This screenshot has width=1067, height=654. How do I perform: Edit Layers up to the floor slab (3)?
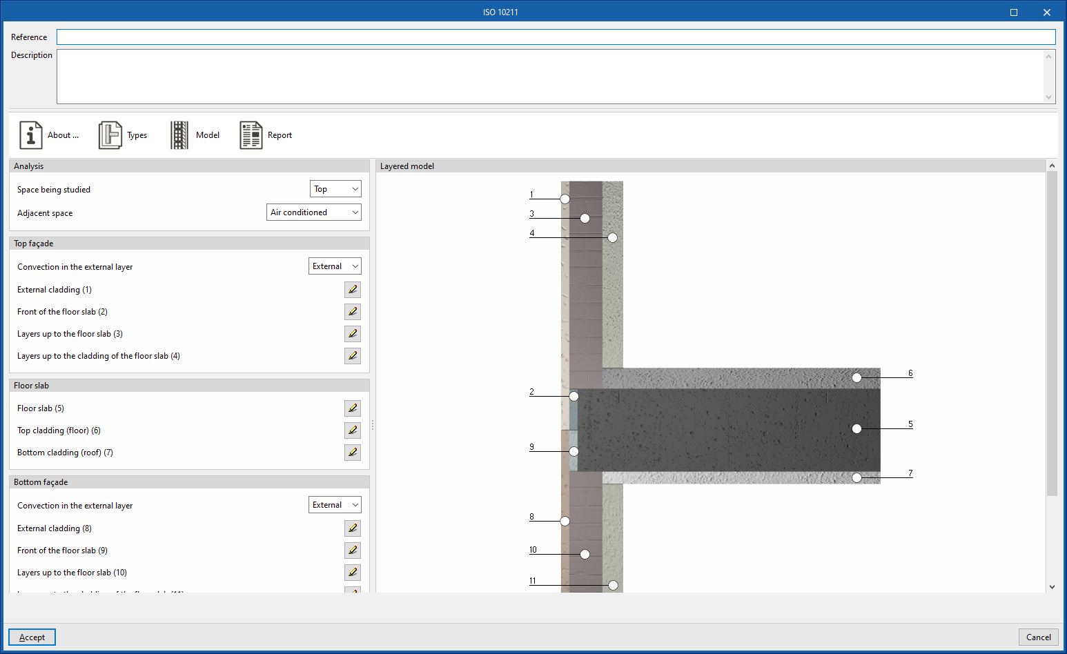pyautogui.click(x=353, y=334)
